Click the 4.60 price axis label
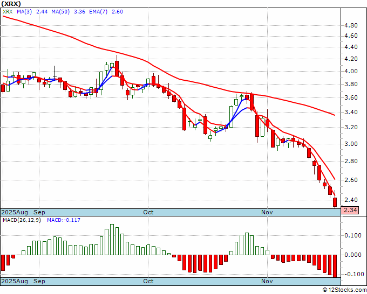The width and height of the screenshot is (367, 294). (x=351, y=36)
